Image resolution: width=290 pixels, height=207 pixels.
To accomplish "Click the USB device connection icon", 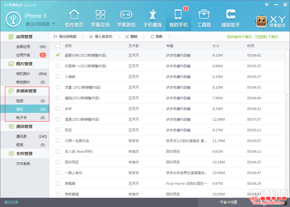I will [13, 19].
